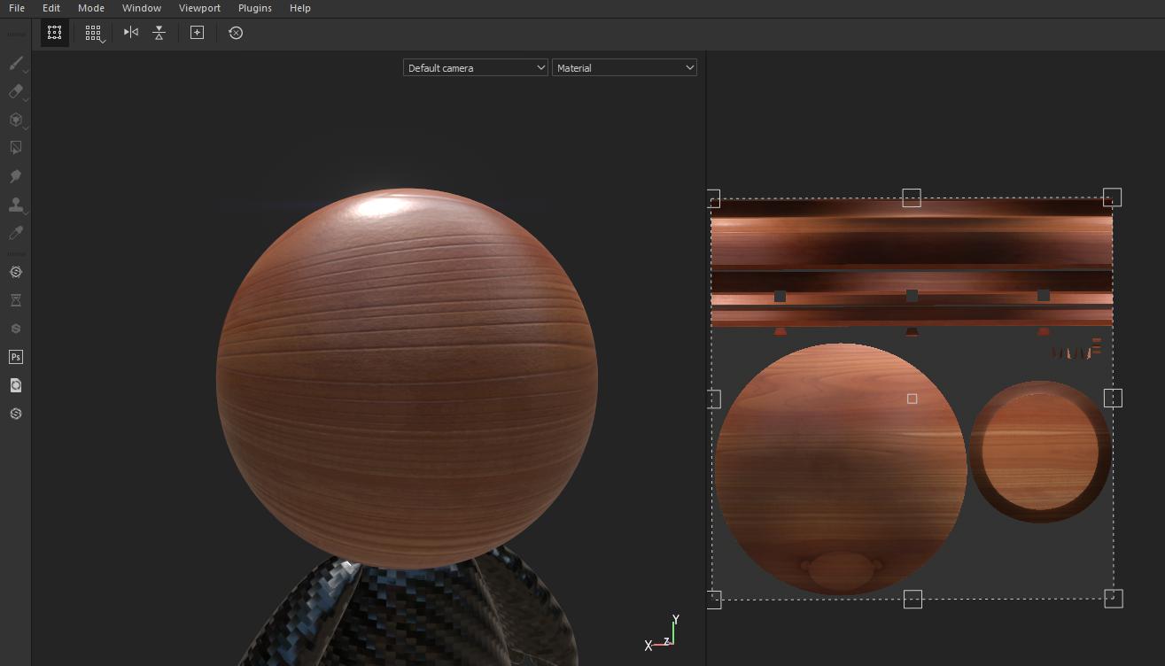Open the hourglass icon in the sidebar

[x=16, y=300]
